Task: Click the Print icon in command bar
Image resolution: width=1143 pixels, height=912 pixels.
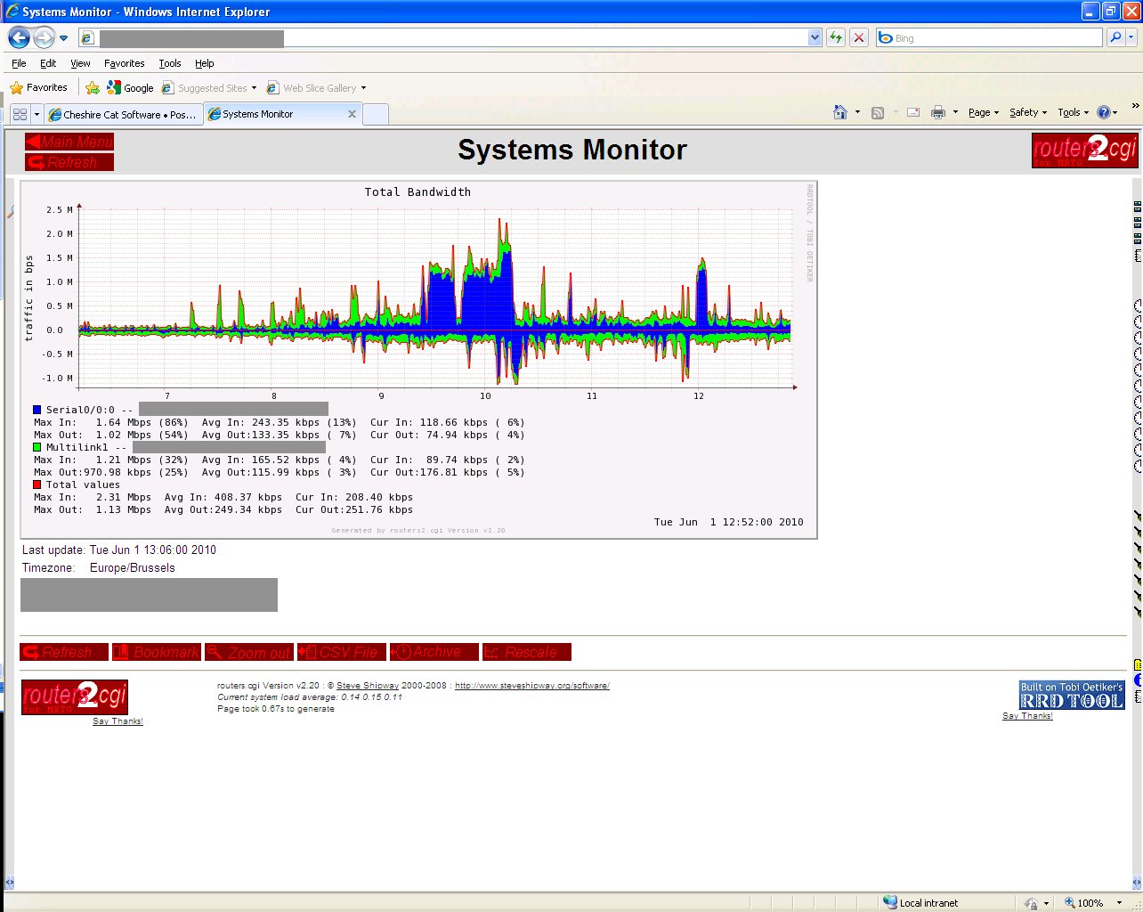Action: [x=937, y=112]
